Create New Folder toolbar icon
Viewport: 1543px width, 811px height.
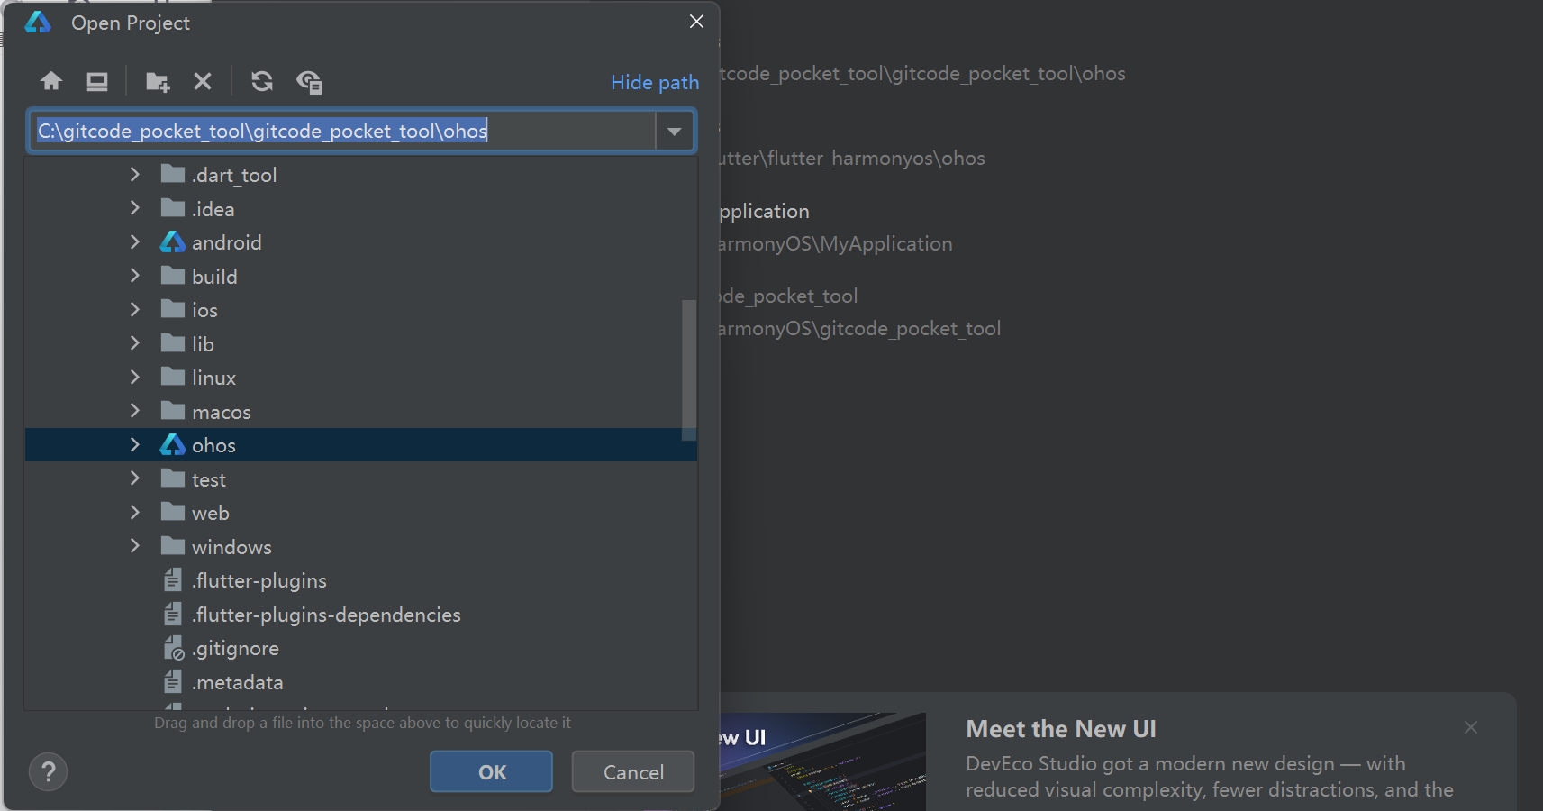click(x=159, y=82)
